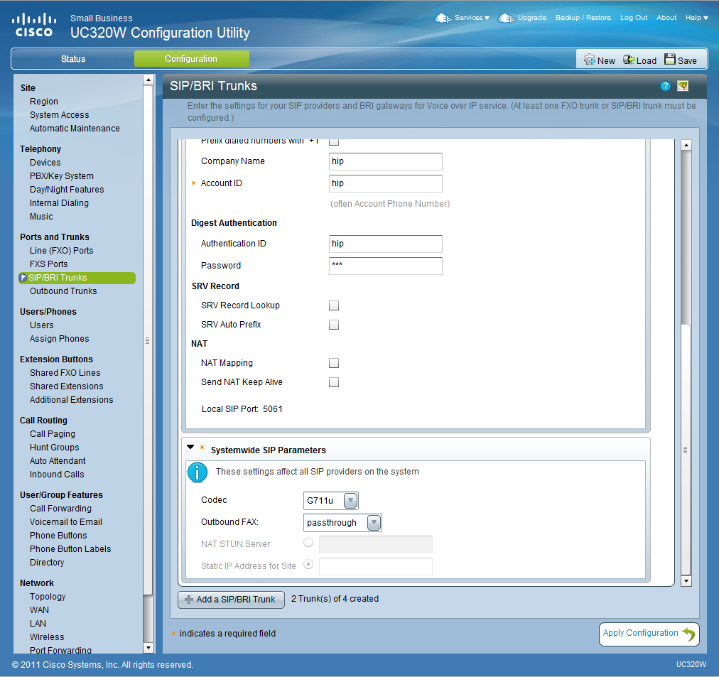This screenshot has height=677, width=719.
Task: Check the Send NAT Keep Alive option
Action: coord(334,382)
